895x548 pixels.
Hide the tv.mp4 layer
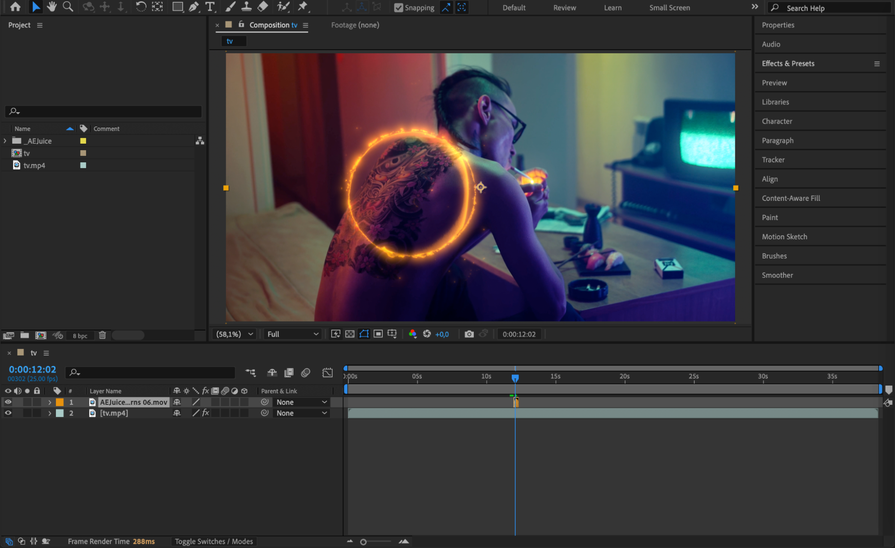8,413
